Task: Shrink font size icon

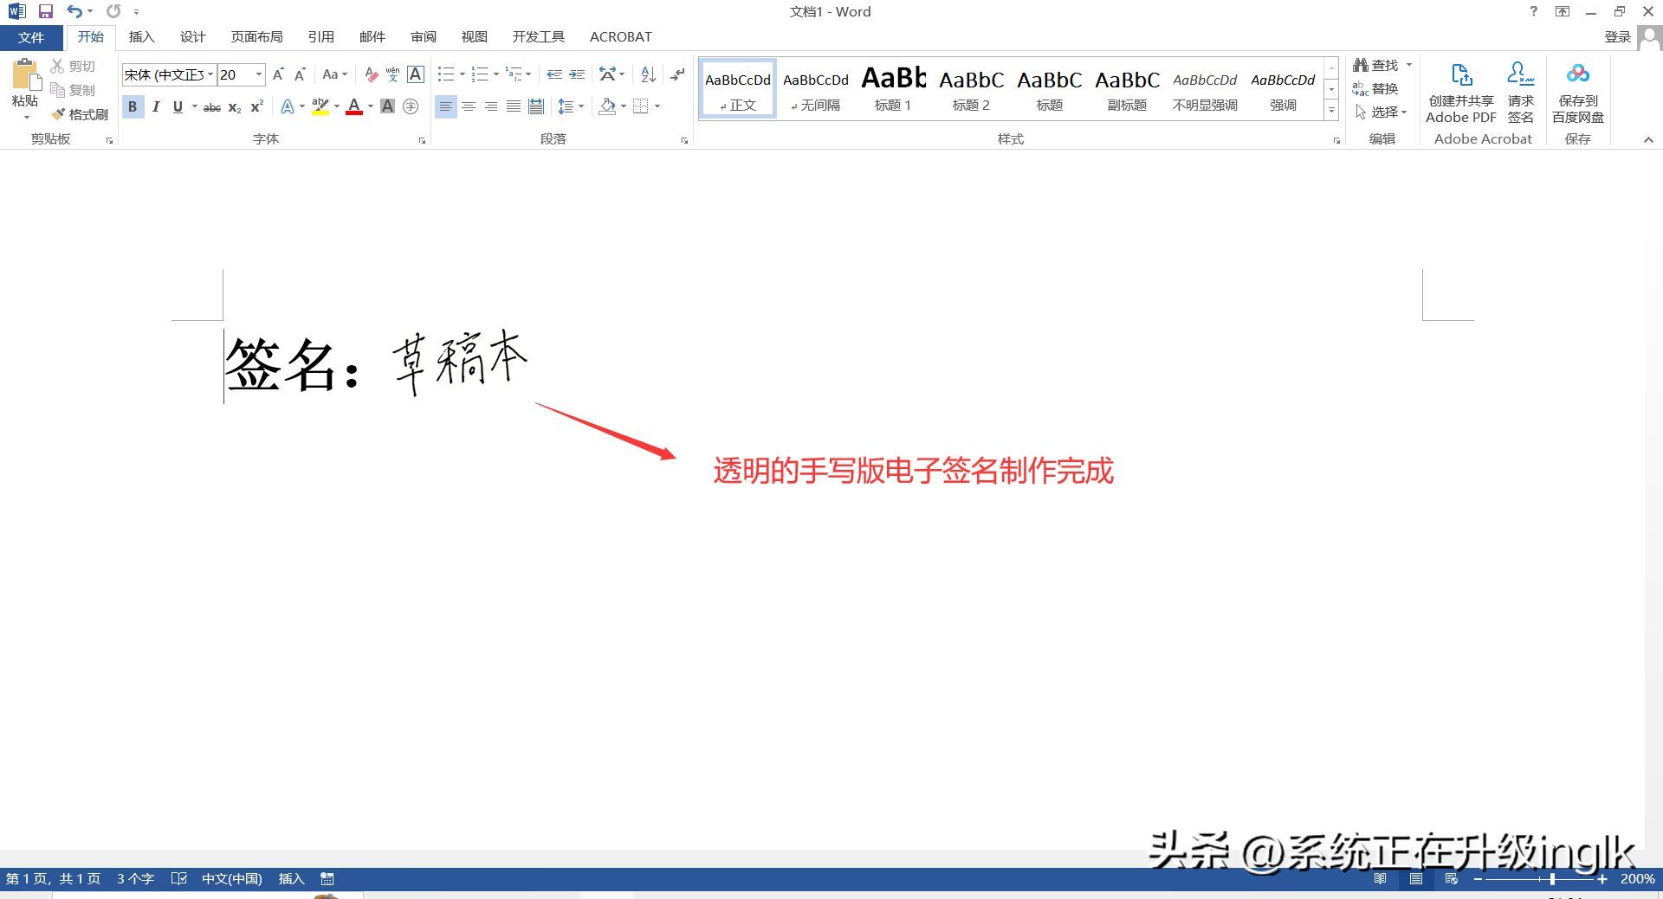Action: pyautogui.click(x=300, y=74)
